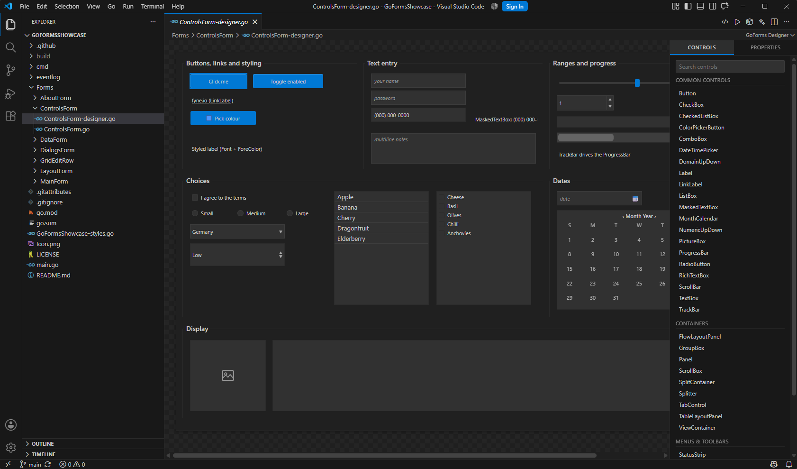Click the Run play icon in the editor toolbar
797x469 pixels.
pyautogui.click(x=737, y=22)
